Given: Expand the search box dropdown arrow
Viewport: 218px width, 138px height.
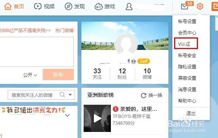Looking at the screenshot, I should point(70,95).
